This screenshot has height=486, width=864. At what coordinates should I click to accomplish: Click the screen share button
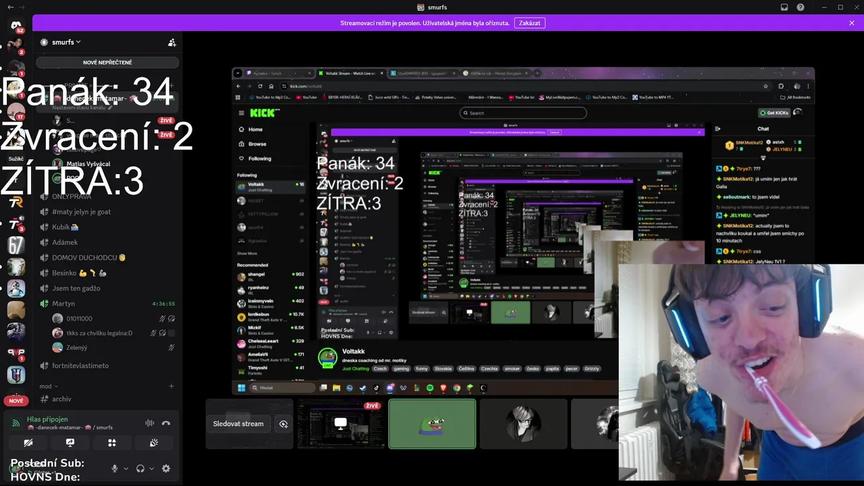pos(70,443)
